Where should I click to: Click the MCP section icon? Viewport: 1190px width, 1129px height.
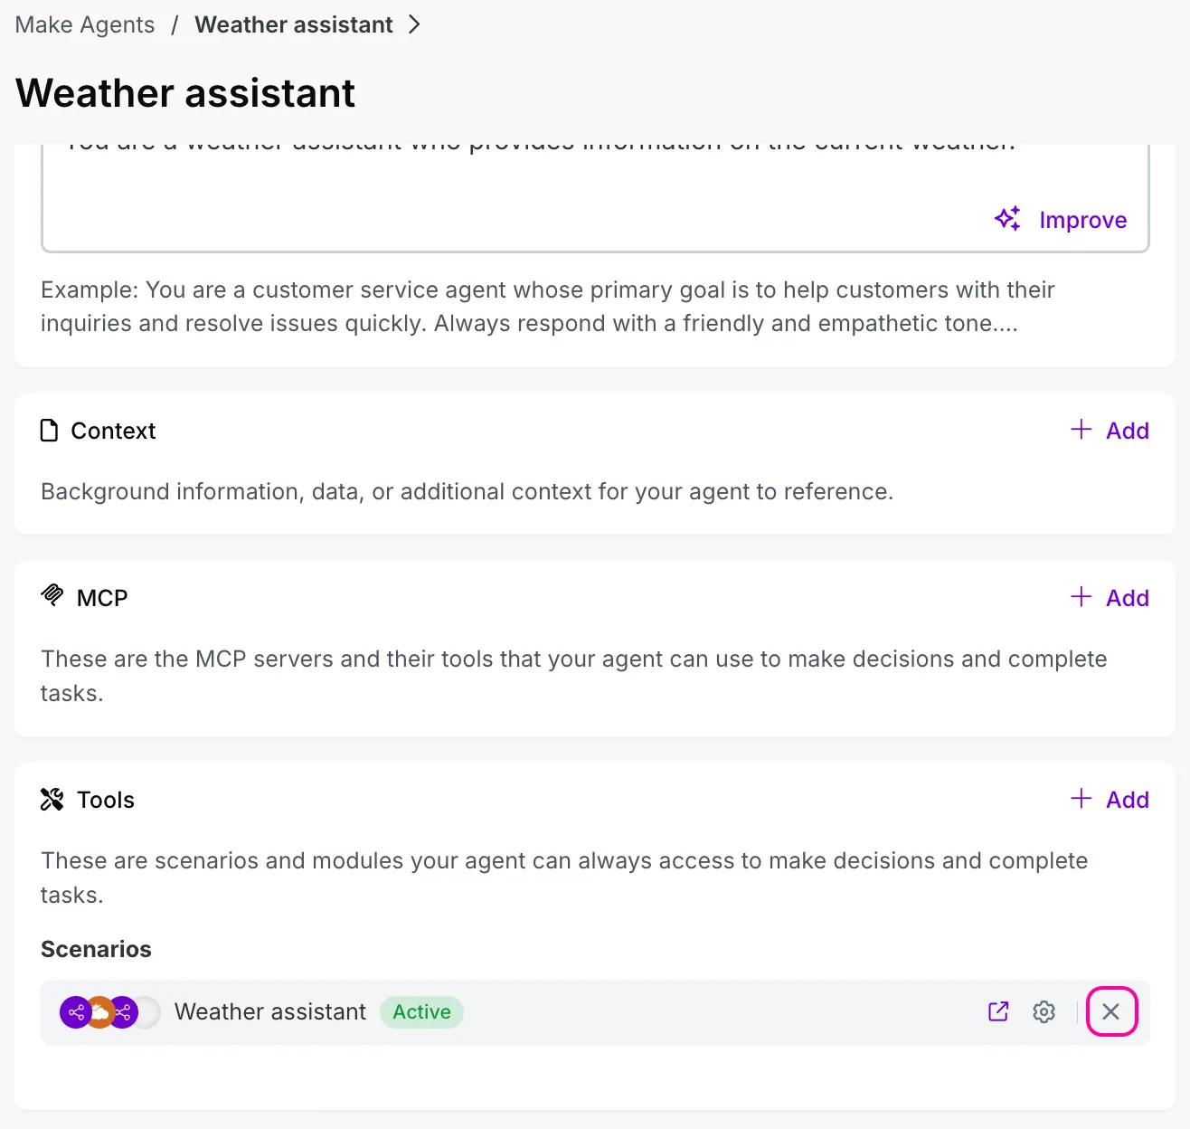(x=52, y=595)
